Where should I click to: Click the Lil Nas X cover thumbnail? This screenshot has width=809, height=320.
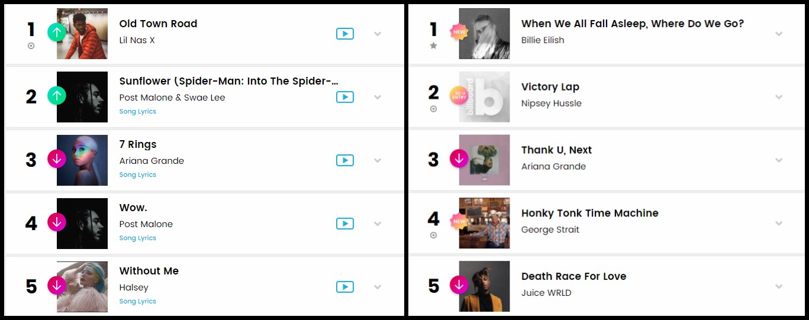pos(82,34)
